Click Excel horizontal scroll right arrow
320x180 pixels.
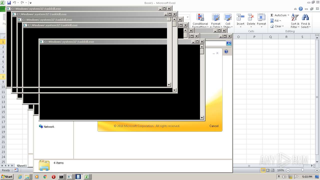311,165
